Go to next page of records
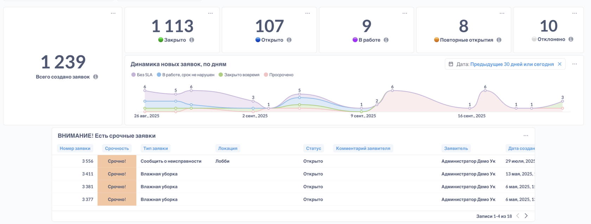 [x=526, y=216]
